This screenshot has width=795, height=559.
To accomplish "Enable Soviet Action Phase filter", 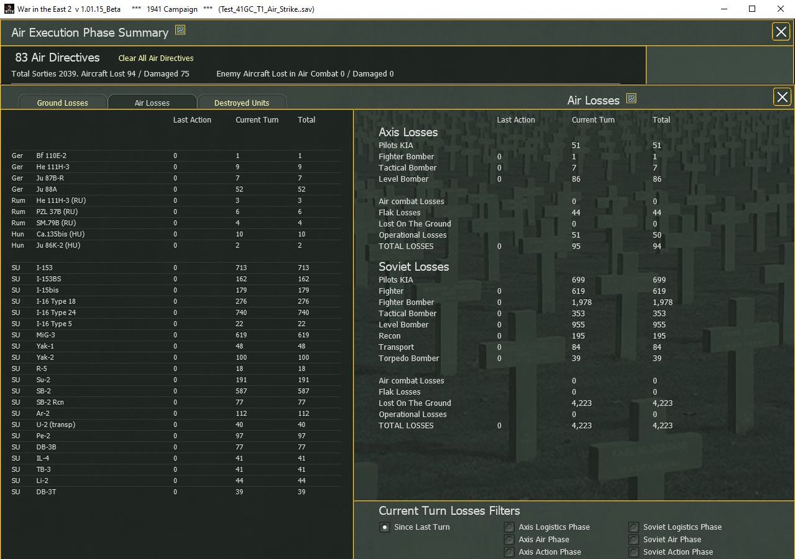I will [633, 552].
